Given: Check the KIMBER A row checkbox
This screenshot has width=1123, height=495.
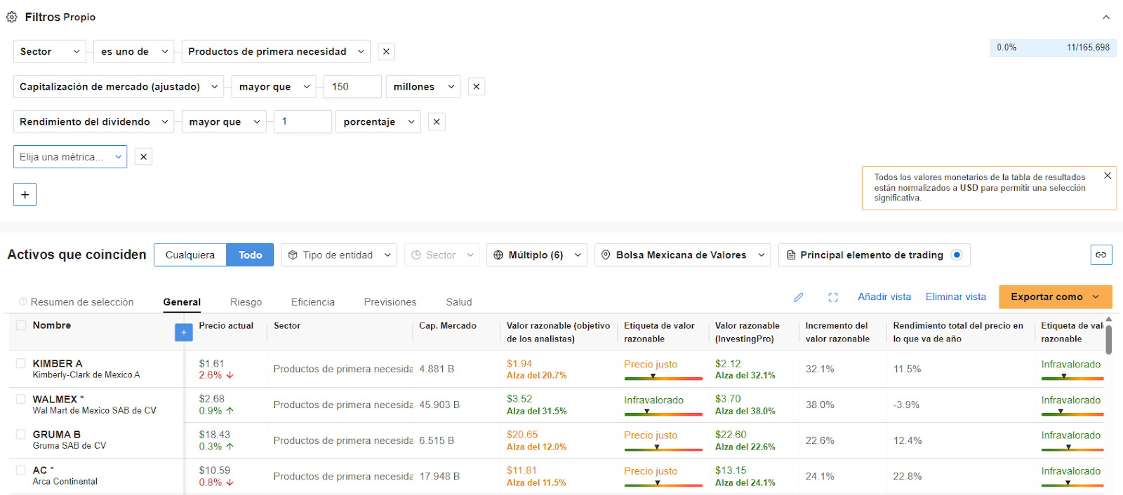Looking at the screenshot, I should [21, 363].
